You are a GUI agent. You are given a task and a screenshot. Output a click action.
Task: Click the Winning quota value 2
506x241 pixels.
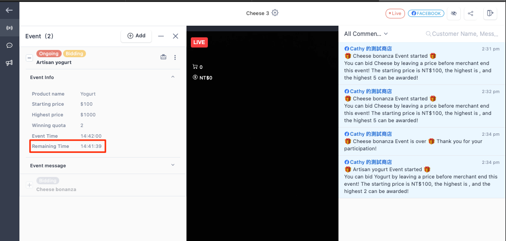click(82, 125)
